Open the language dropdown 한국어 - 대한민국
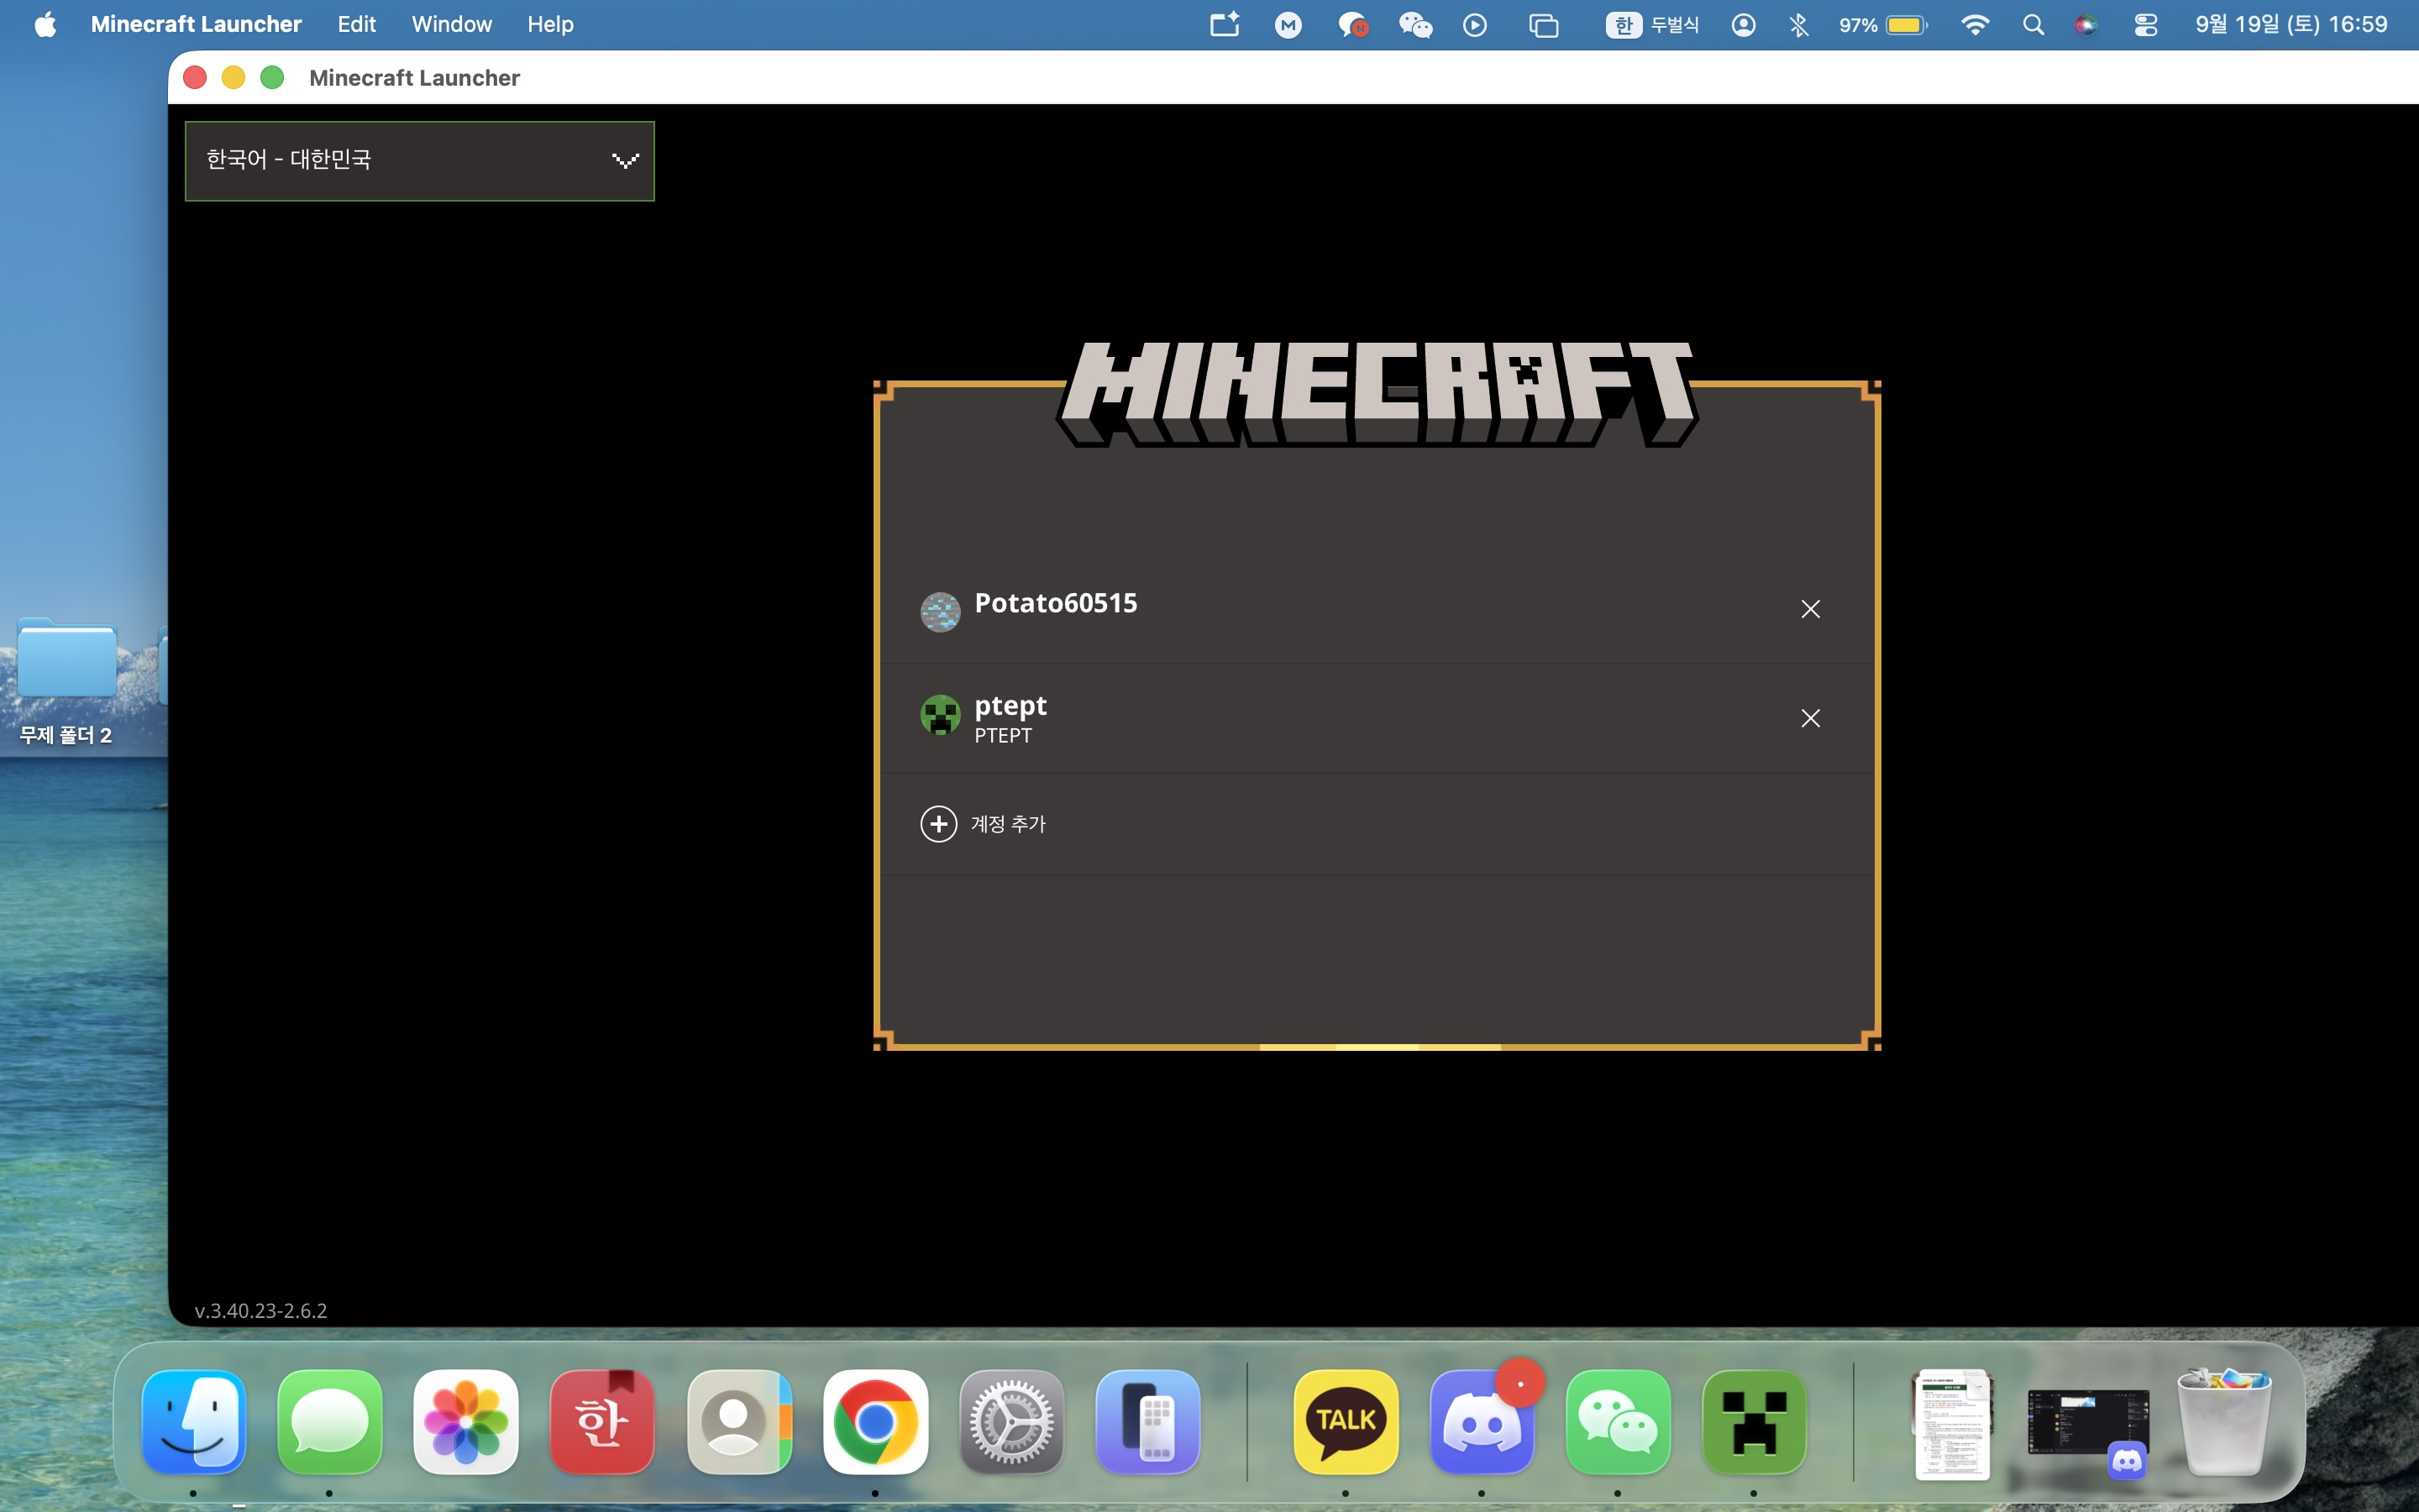The height and width of the screenshot is (1512, 2419). pyautogui.click(x=419, y=161)
